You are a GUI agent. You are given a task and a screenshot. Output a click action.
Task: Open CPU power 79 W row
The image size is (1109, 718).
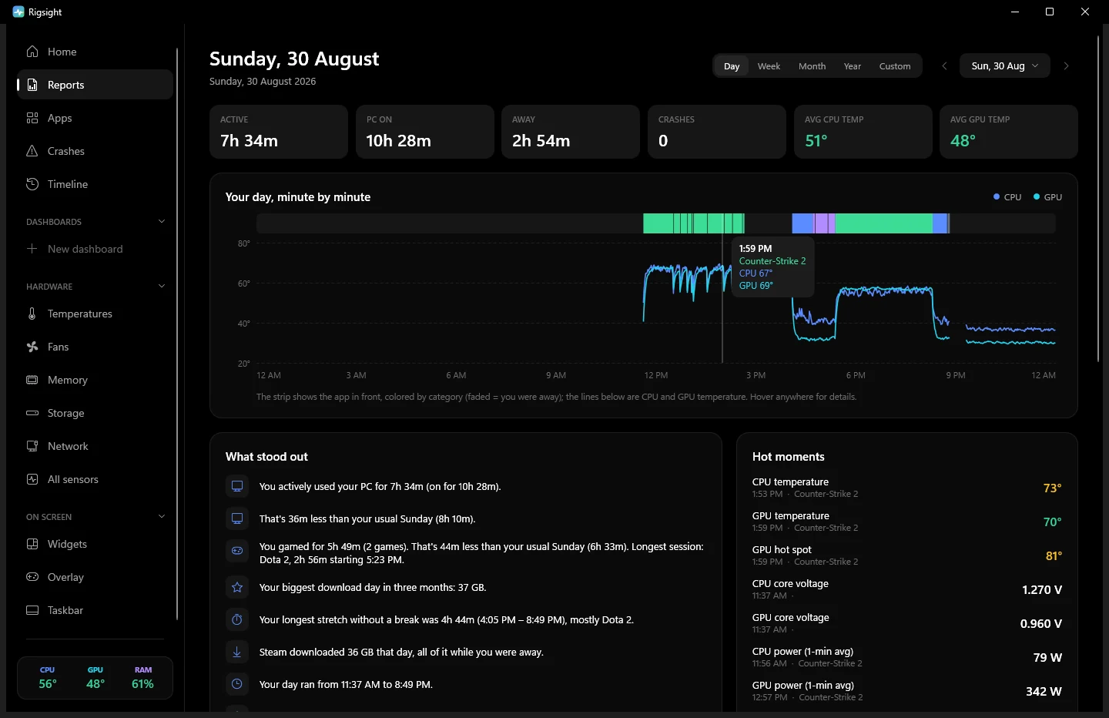[907, 657]
